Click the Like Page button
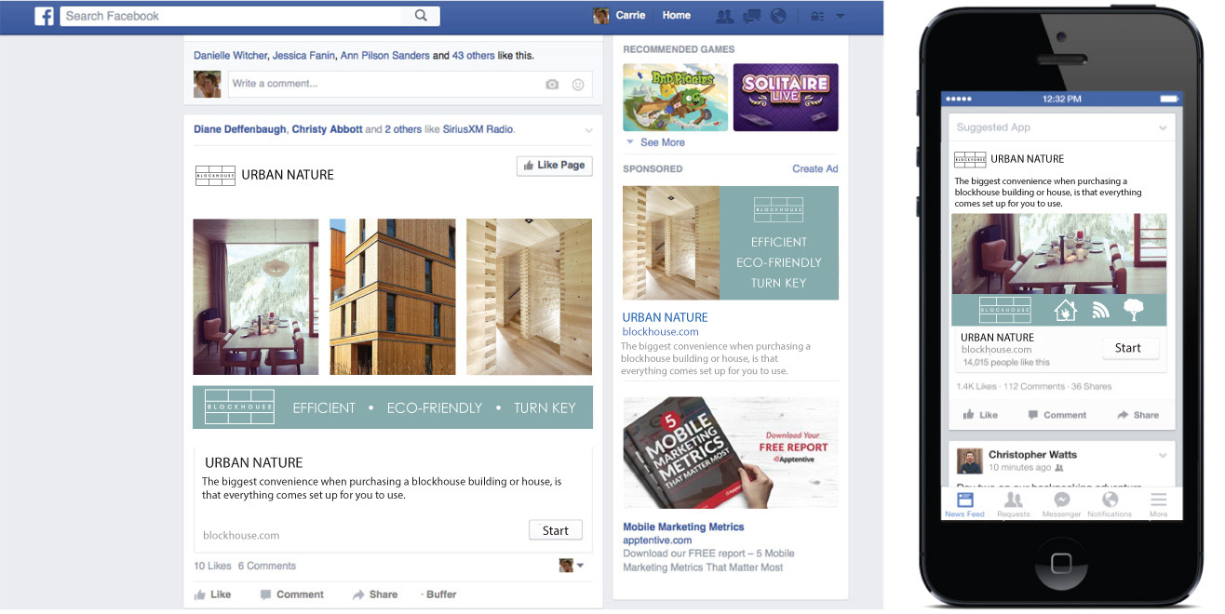 click(x=554, y=166)
